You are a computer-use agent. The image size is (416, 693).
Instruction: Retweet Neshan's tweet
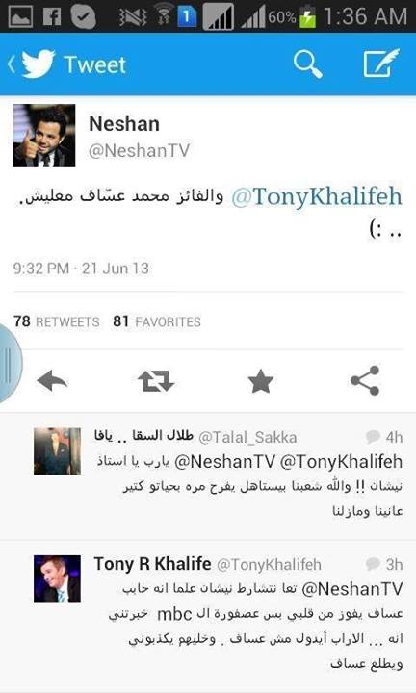(156, 380)
